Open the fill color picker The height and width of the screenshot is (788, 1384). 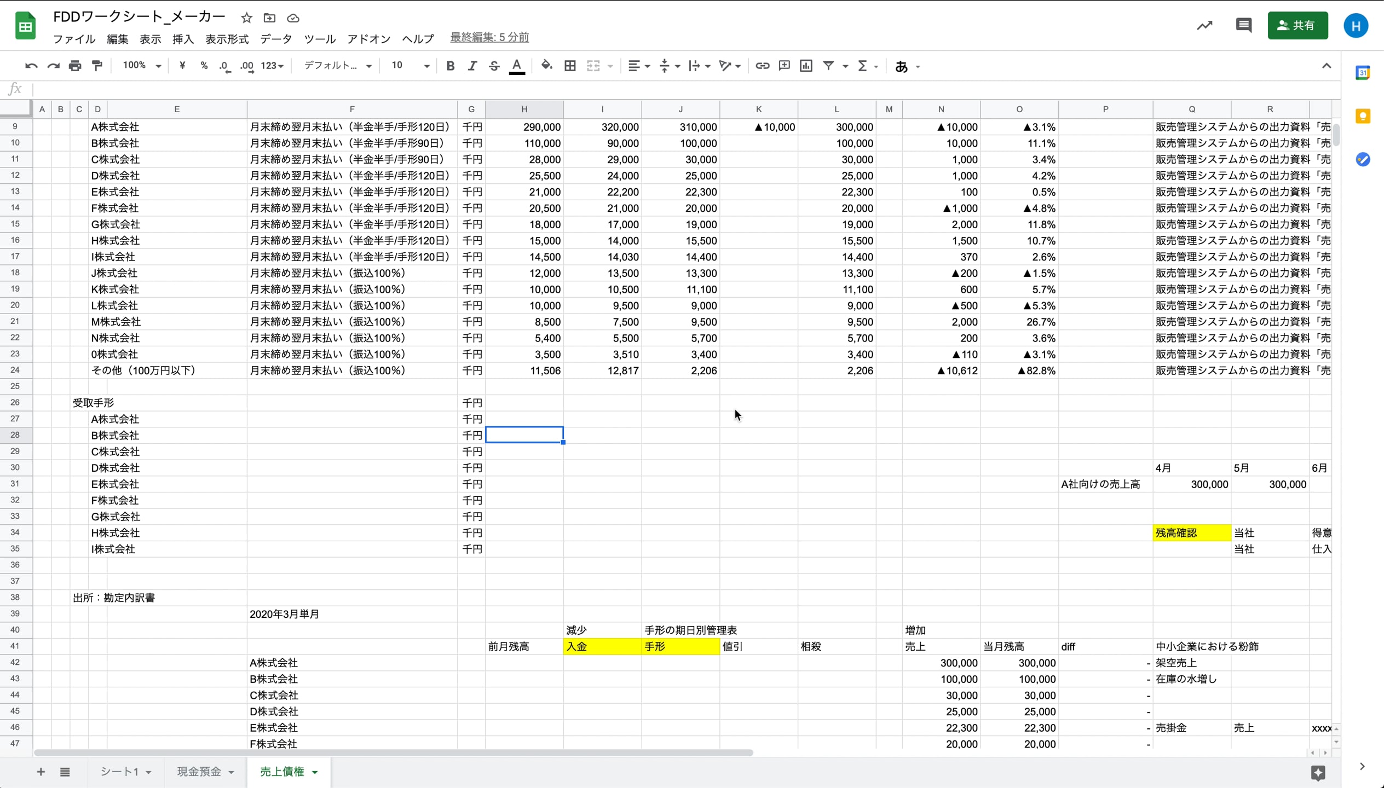pyautogui.click(x=546, y=66)
